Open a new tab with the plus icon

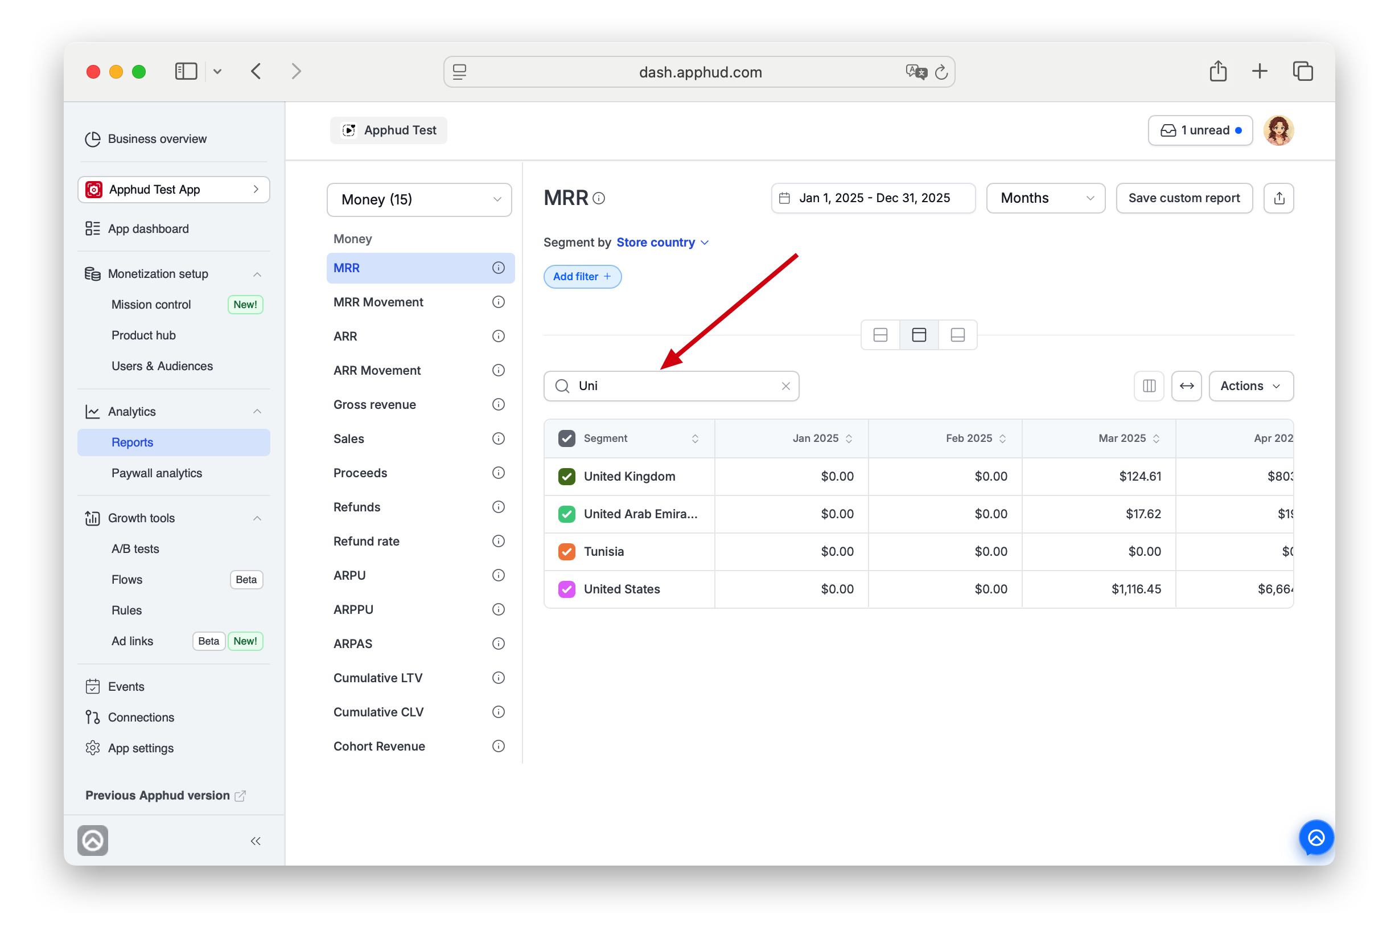1260,71
